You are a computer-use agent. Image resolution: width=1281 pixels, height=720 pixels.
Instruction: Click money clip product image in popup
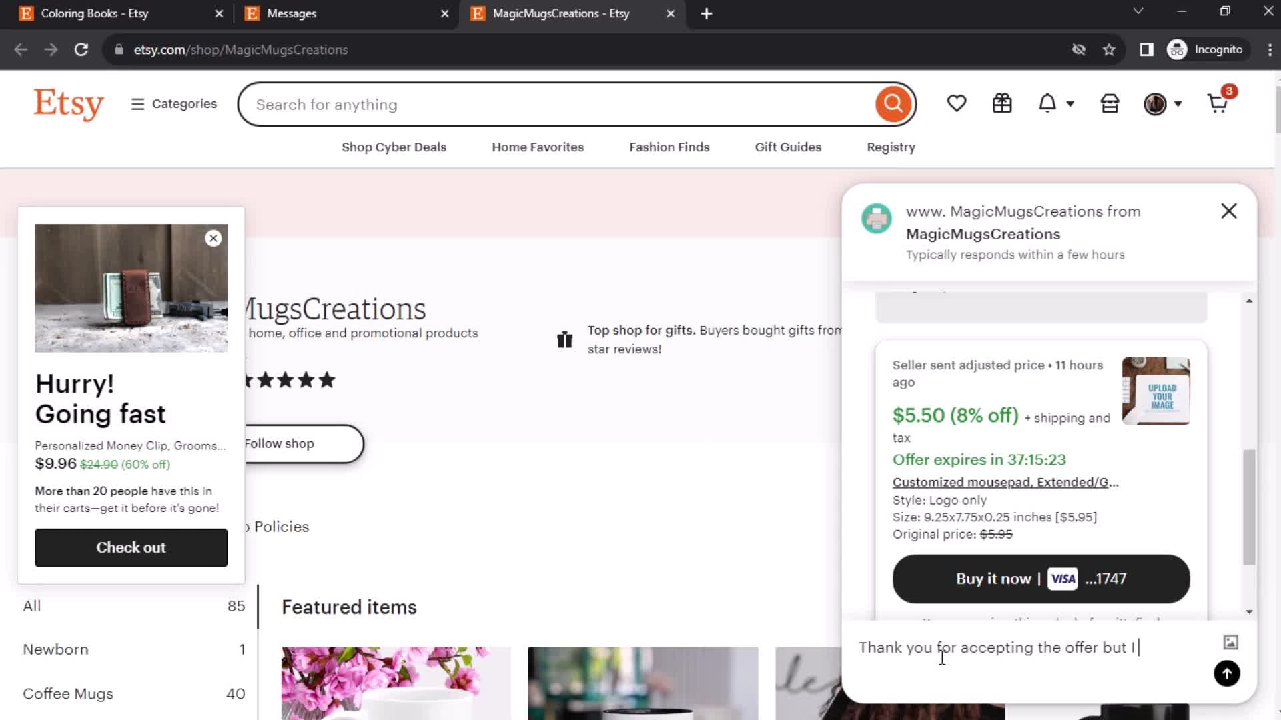131,288
